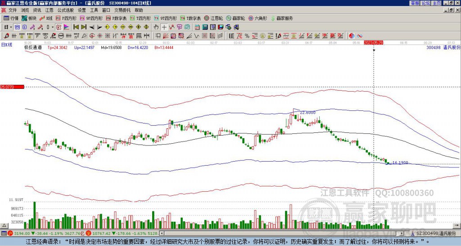Open the 文件 menu
The image size is (461, 246).
click(x=12, y=10)
